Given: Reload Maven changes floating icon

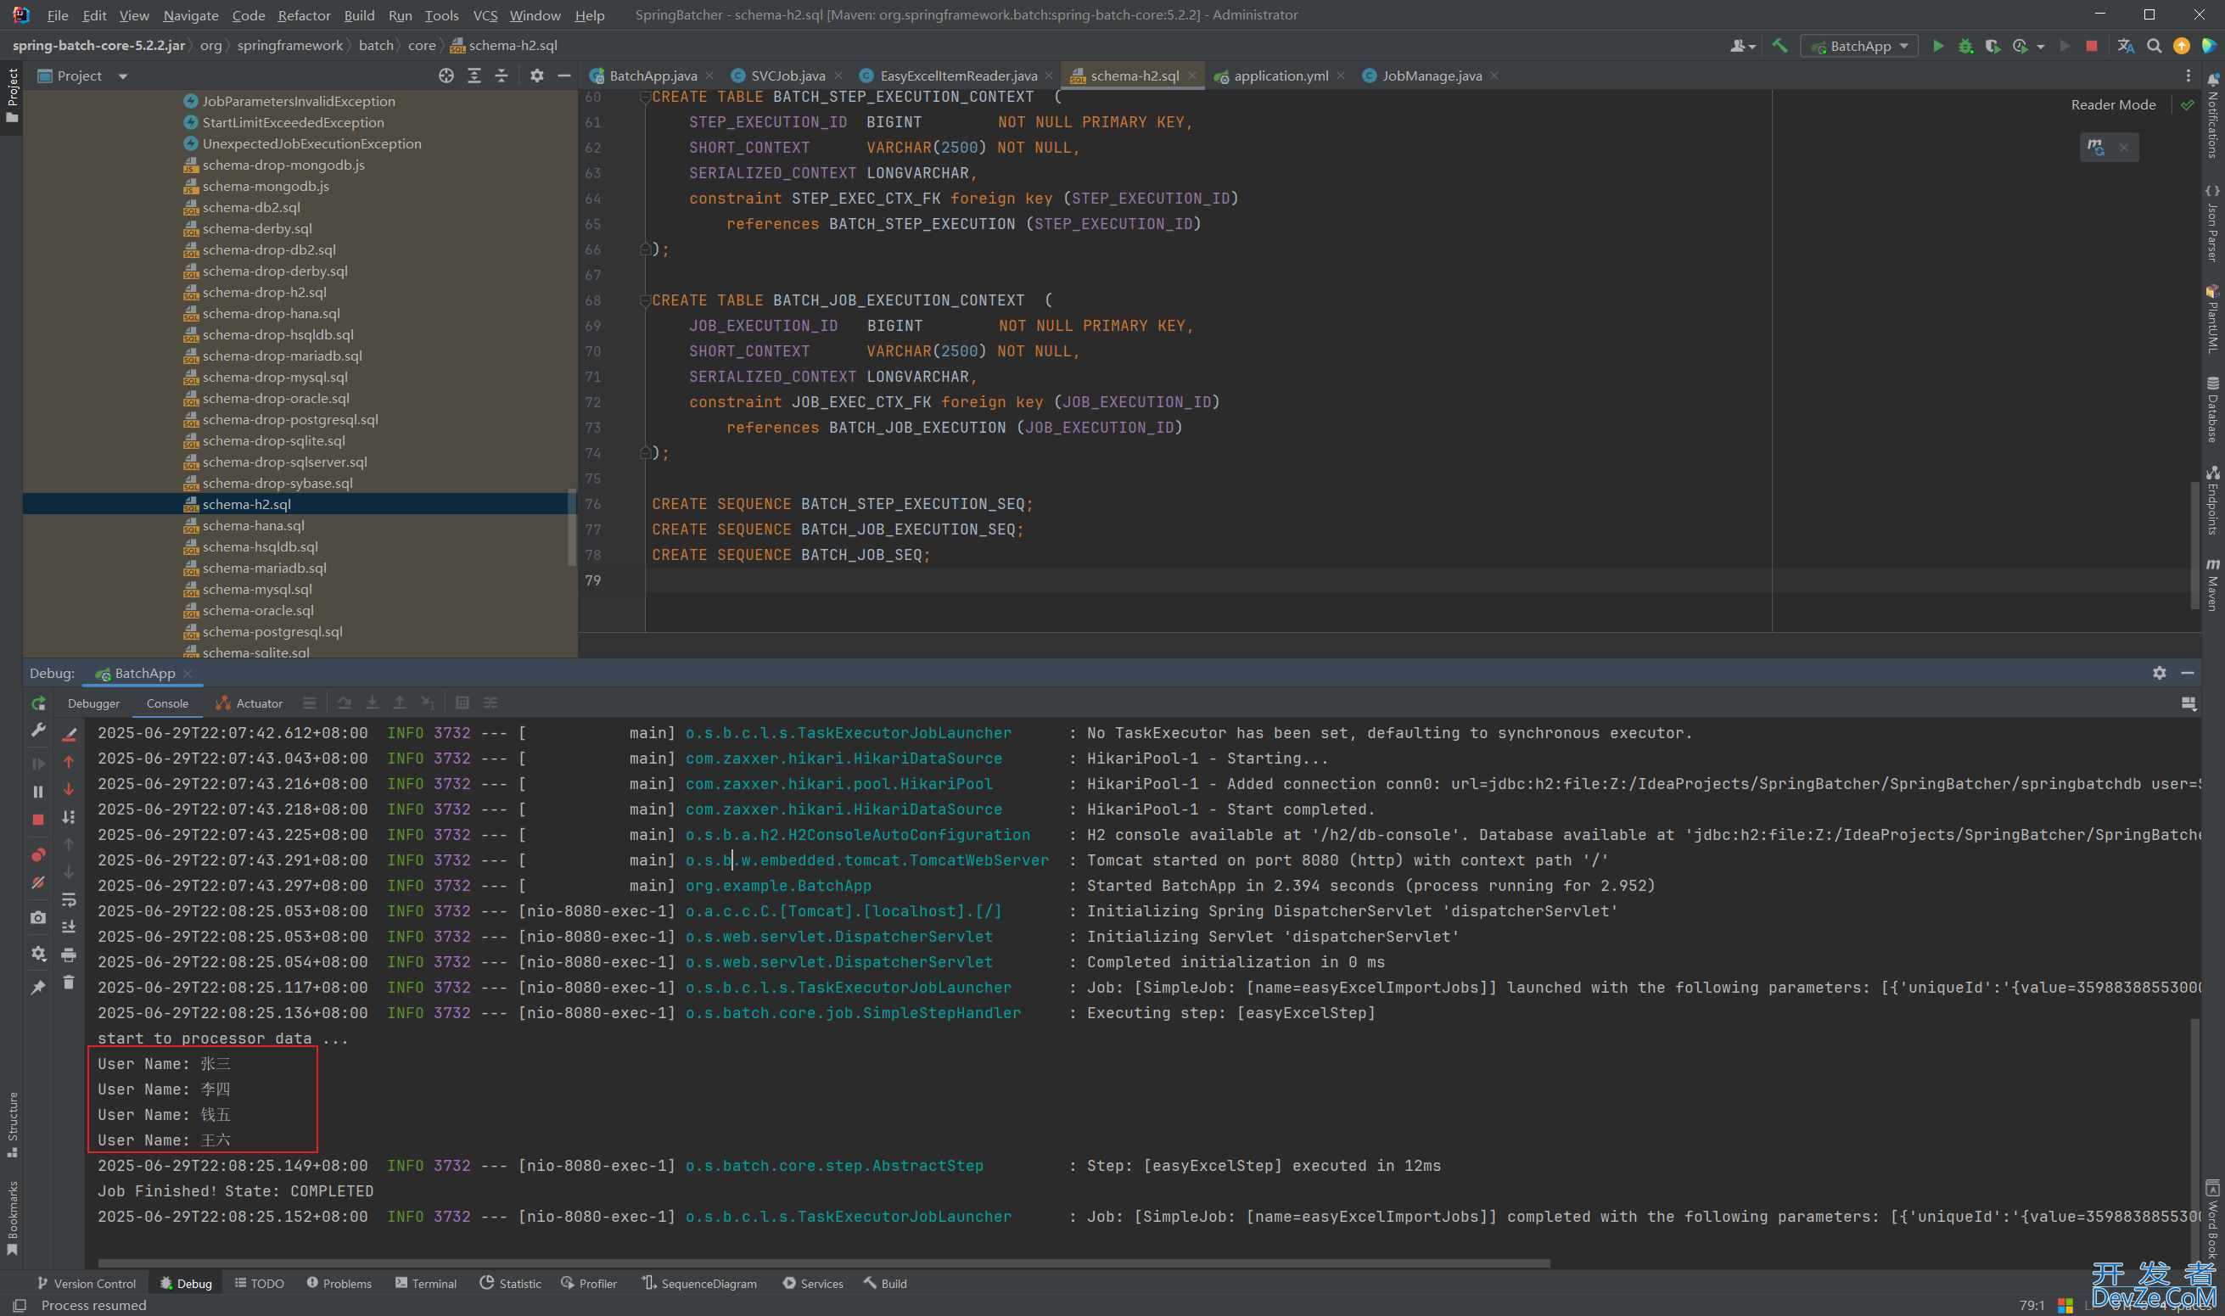Looking at the screenshot, I should (x=2096, y=147).
